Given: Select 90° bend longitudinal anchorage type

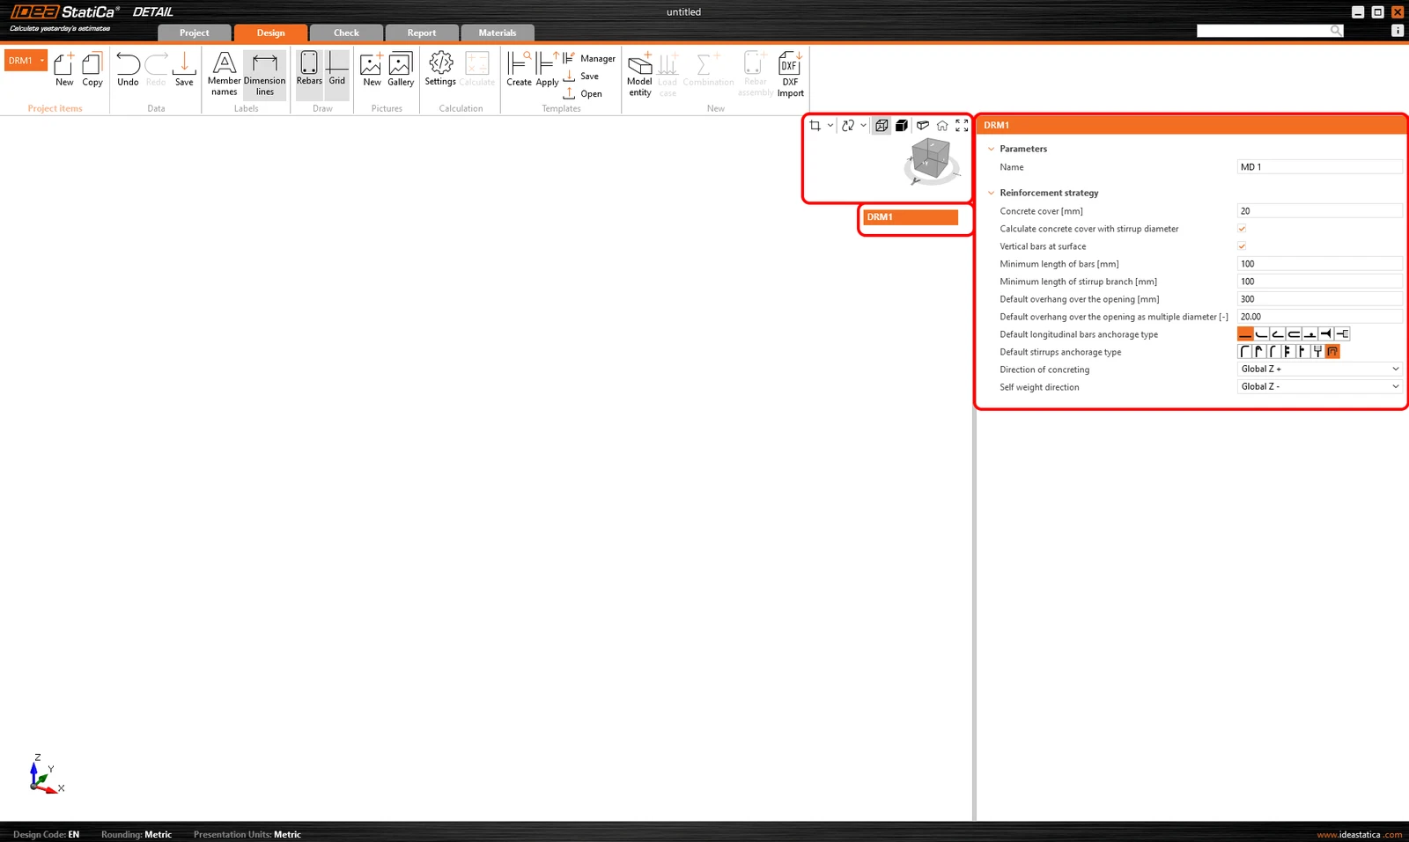Looking at the screenshot, I should coord(1262,334).
